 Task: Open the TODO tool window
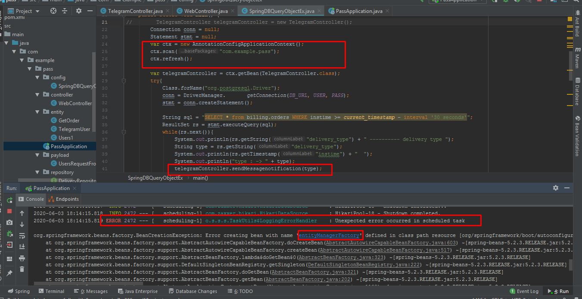click(241, 291)
